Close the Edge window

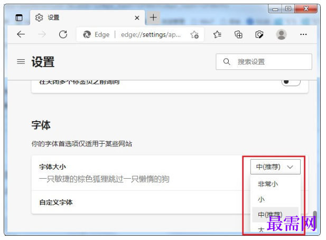pyautogui.click(x=306, y=9)
